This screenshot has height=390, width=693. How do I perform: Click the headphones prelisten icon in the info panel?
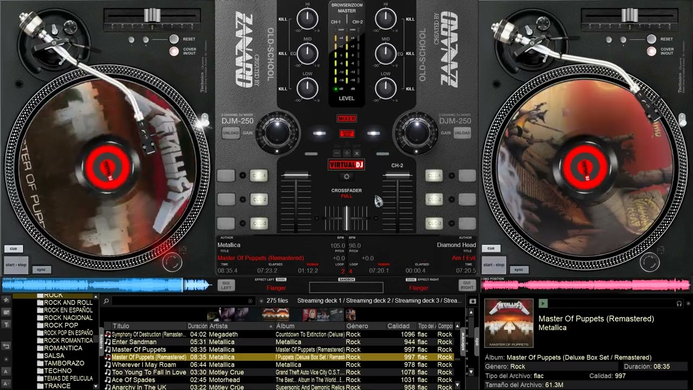click(x=679, y=304)
